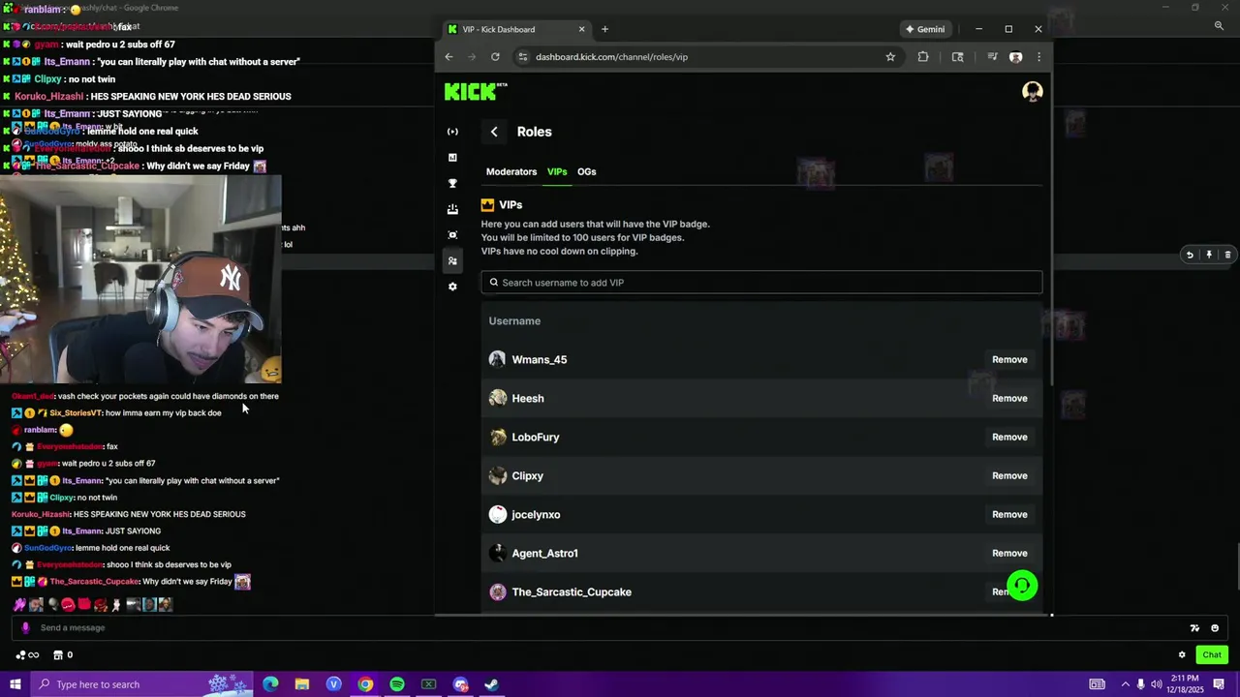Viewport: 1240px width, 697px height.
Task: Click the Chrome tab search icon
Action: click(x=958, y=57)
